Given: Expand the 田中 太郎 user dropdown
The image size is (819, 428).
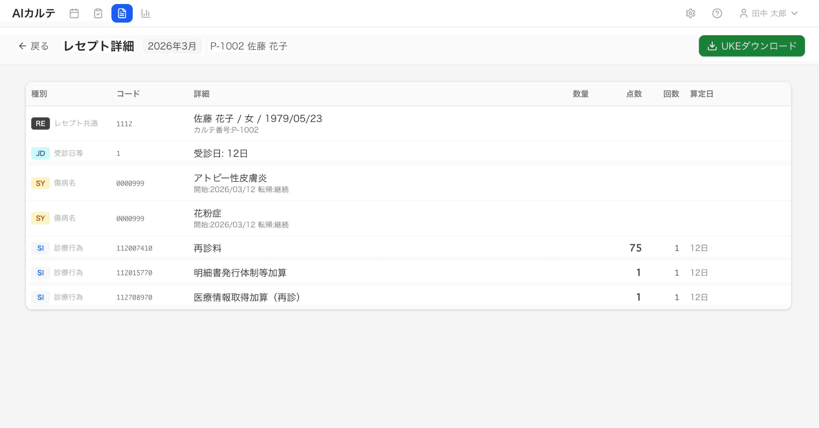Looking at the screenshot, I should coord(769,14).
